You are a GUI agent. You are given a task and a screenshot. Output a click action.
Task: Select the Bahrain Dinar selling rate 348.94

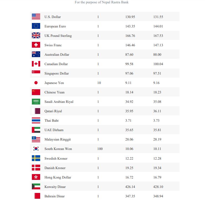(158, 196)
